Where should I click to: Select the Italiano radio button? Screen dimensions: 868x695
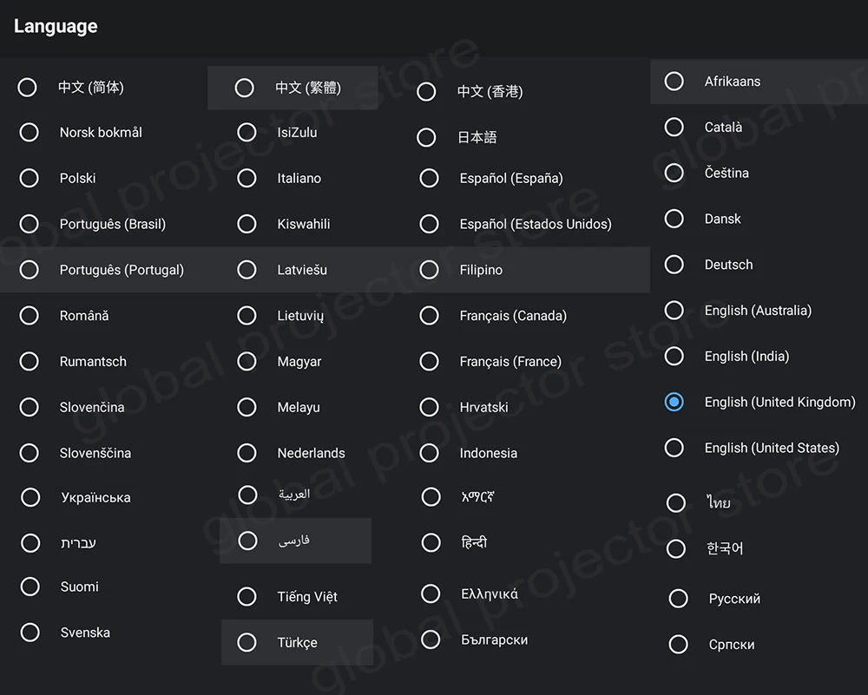tap(247, 178)
